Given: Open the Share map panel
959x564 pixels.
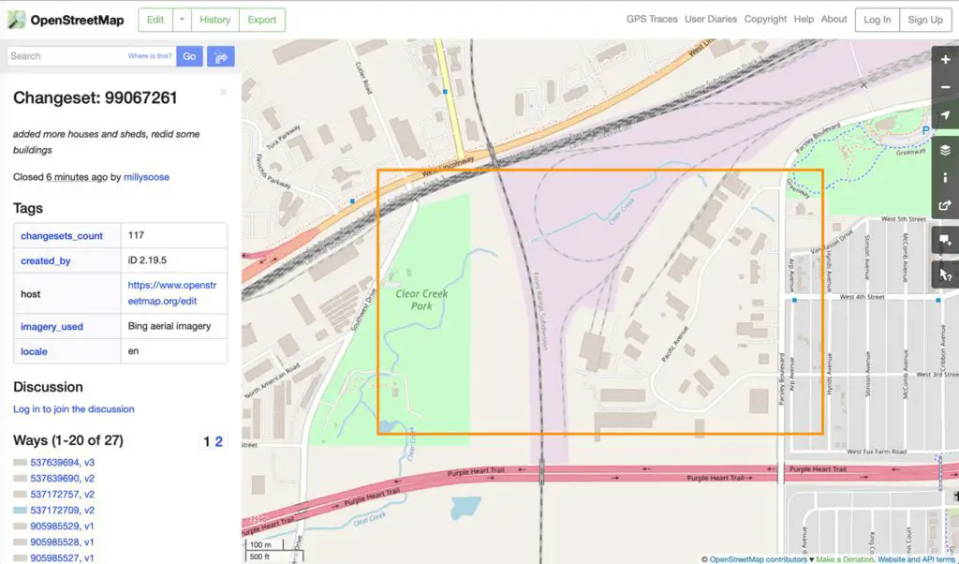Looking at the screenshot, I should click(x=945, y=205).
